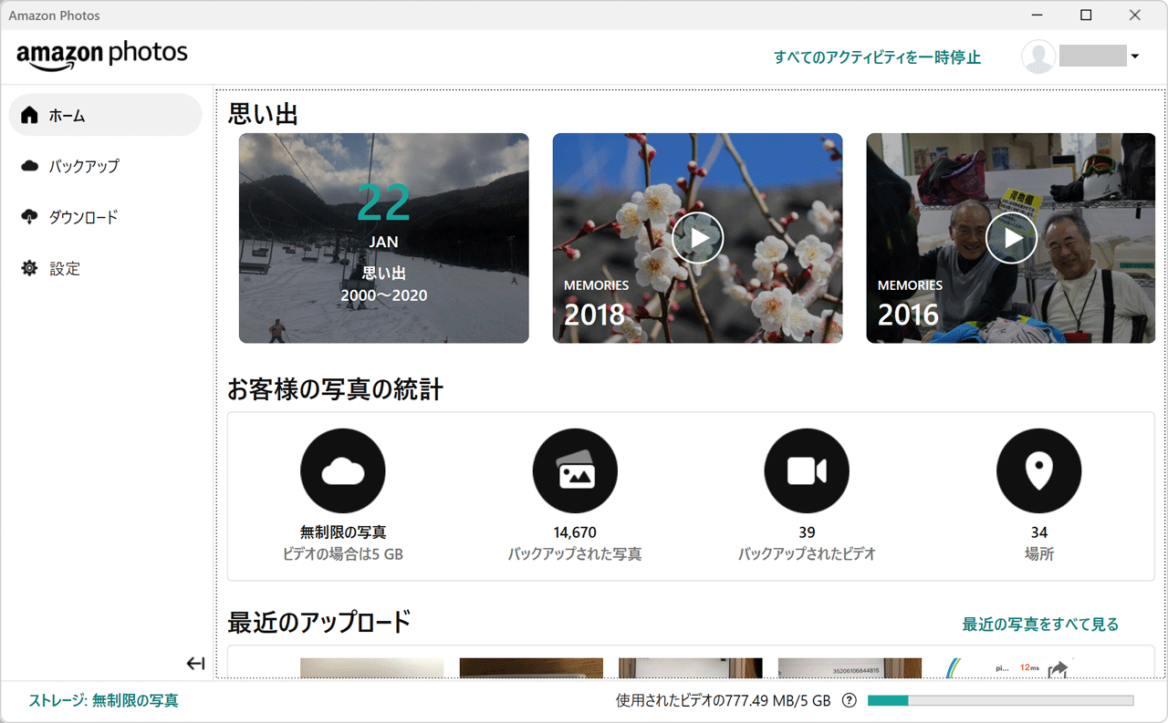The image size is (1168, 723).
Task: Open the バックアップ backup section
Action: coord(105,166)
